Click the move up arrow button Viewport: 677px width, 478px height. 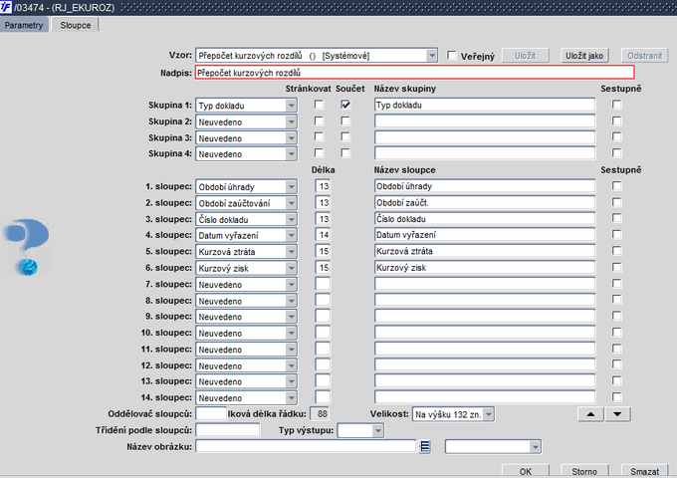(x=591, y=413)
